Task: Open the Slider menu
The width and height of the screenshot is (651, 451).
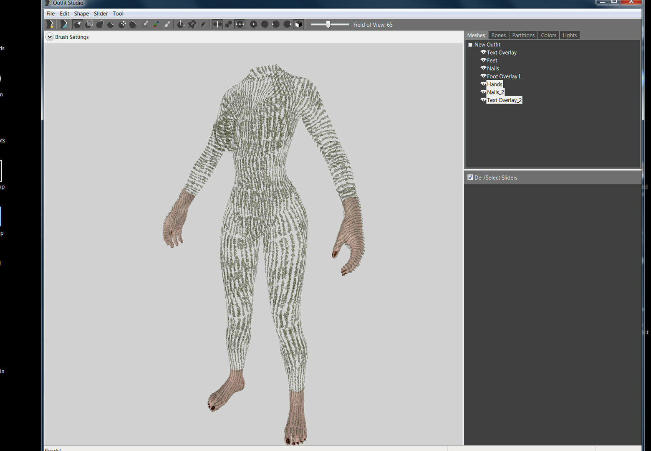Action: [x=101, y=13]
